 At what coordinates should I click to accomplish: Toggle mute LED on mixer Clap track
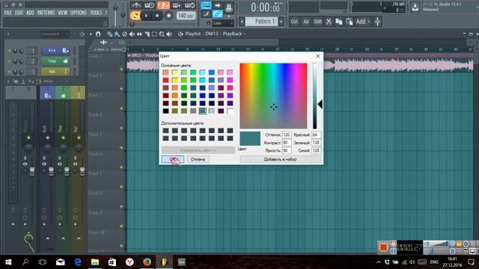coord(63,138)
